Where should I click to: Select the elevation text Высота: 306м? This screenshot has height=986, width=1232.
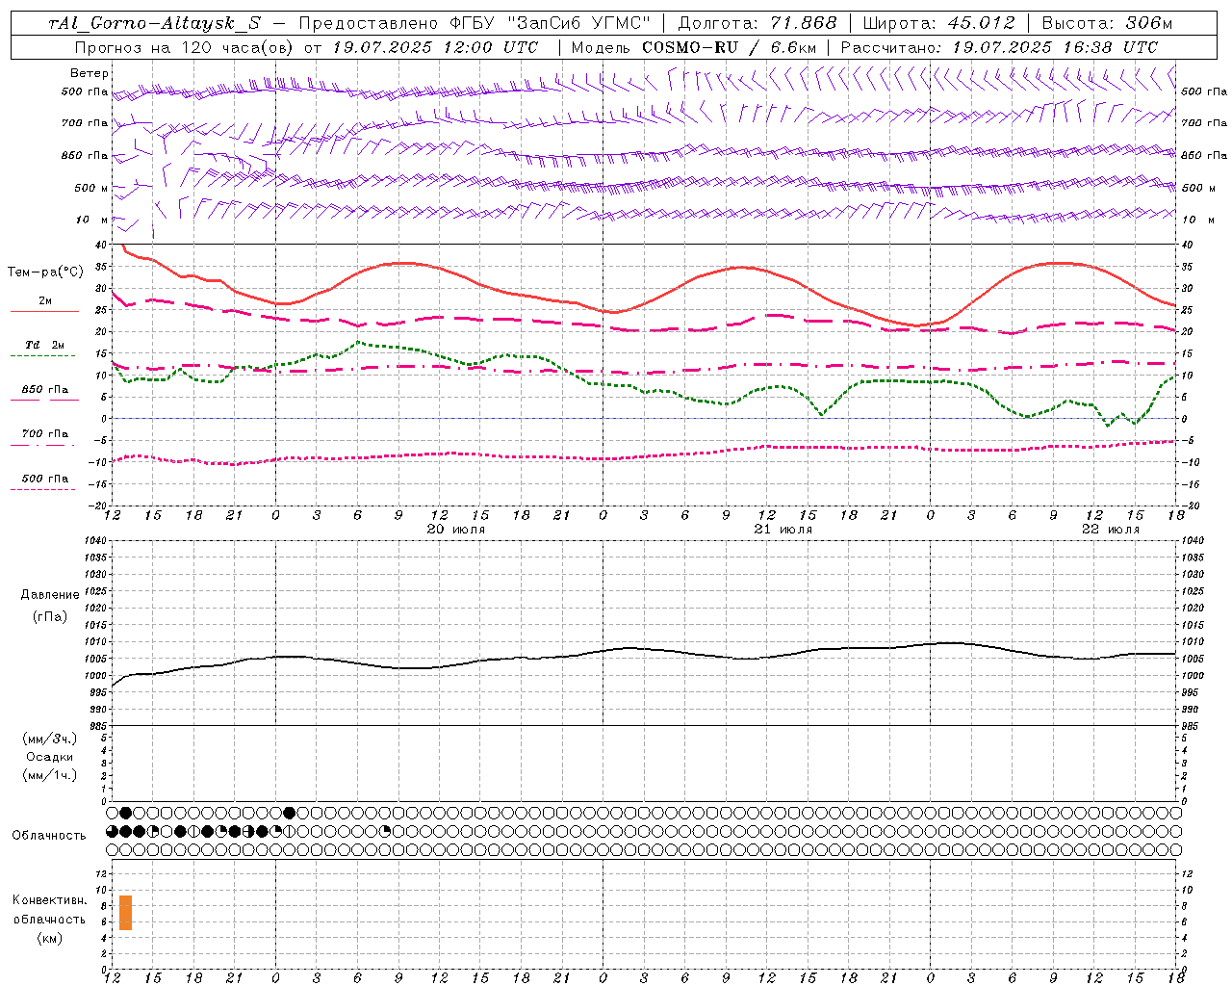(x=1106, y=24)
